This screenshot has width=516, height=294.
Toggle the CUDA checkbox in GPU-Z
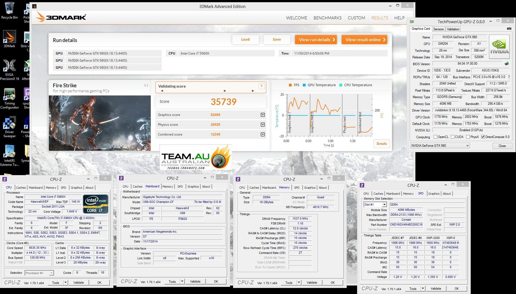click(x=452, y=137)
